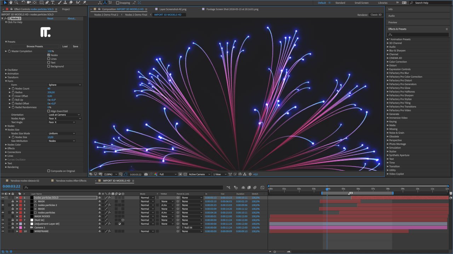Select the Type tool
This screenshot has width=453, height=254.
[x=53, y=2]
